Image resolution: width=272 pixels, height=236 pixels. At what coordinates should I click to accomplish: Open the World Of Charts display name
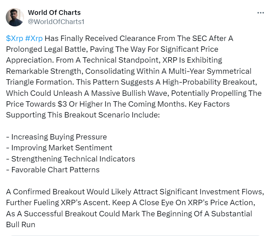pos(54,13)
